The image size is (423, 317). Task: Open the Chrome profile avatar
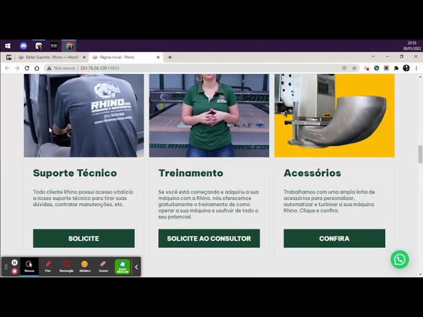406,68
